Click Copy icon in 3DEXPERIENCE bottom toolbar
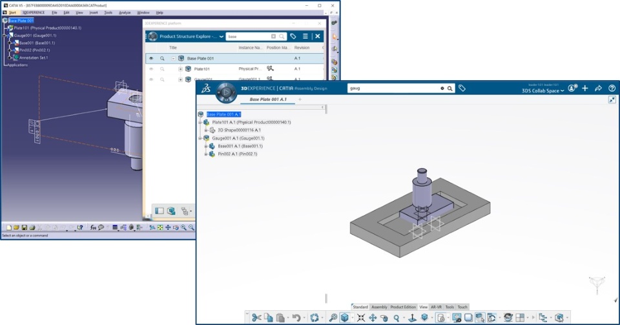 [x=269, y=317]
